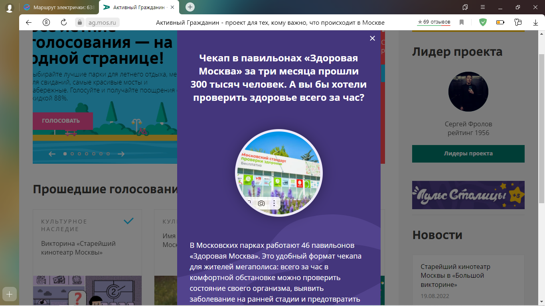Click the КУЛЬТУРНОЕ НАСЛЕДИЕ category label

coord(64,225)
